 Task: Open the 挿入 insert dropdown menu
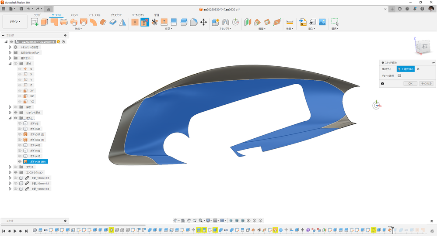click(x=311, y=29)
